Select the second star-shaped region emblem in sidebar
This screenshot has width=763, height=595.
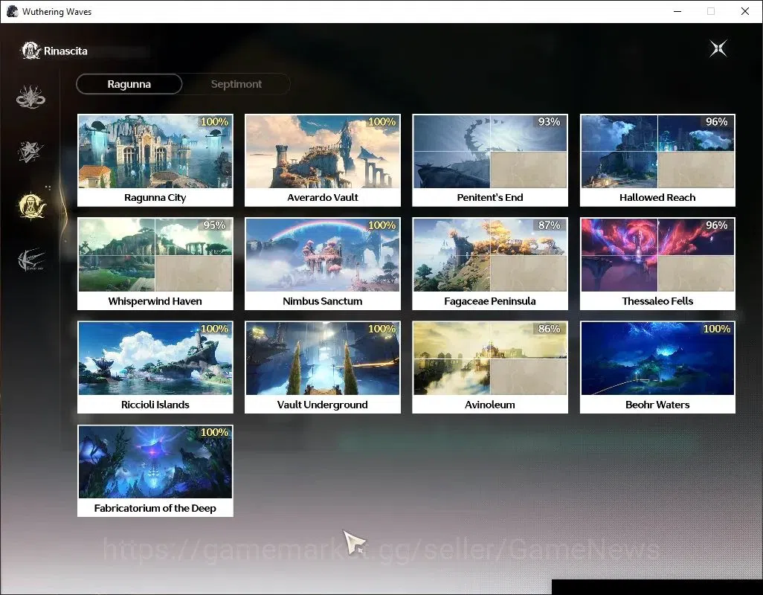30,151
